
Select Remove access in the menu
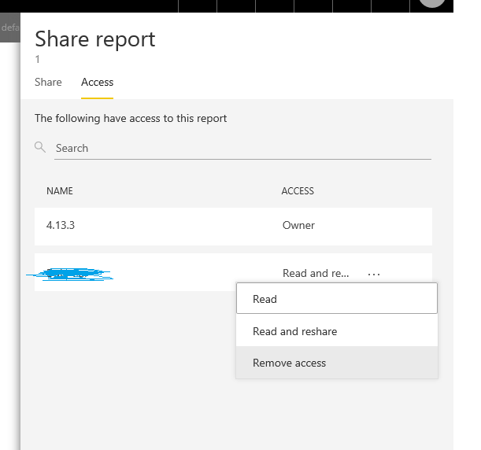point(337,363)
